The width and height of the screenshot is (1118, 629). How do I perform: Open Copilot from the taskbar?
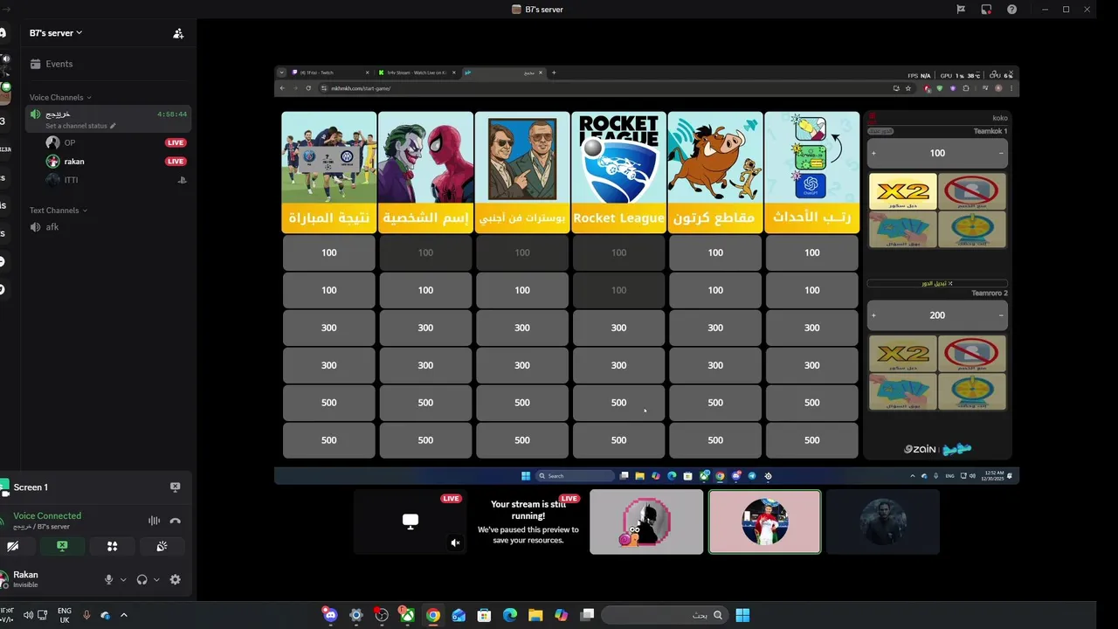[561, 615]
